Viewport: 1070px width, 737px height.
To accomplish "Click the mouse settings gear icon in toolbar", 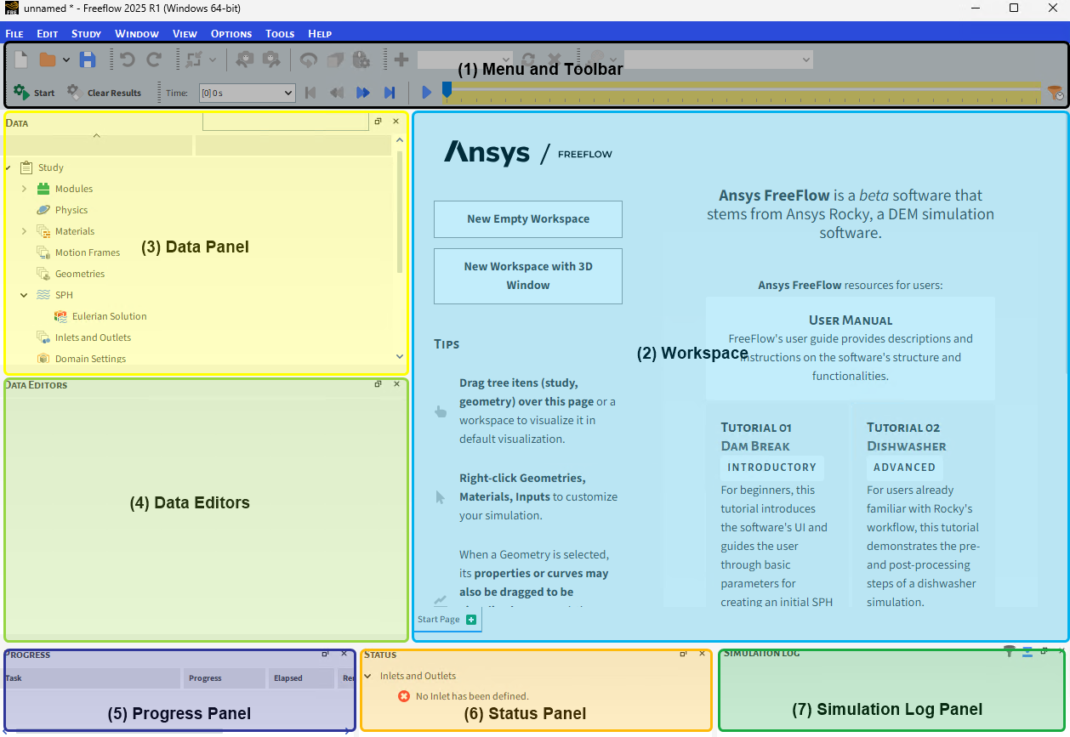I will pyautogui.click(x=361, y=60).
